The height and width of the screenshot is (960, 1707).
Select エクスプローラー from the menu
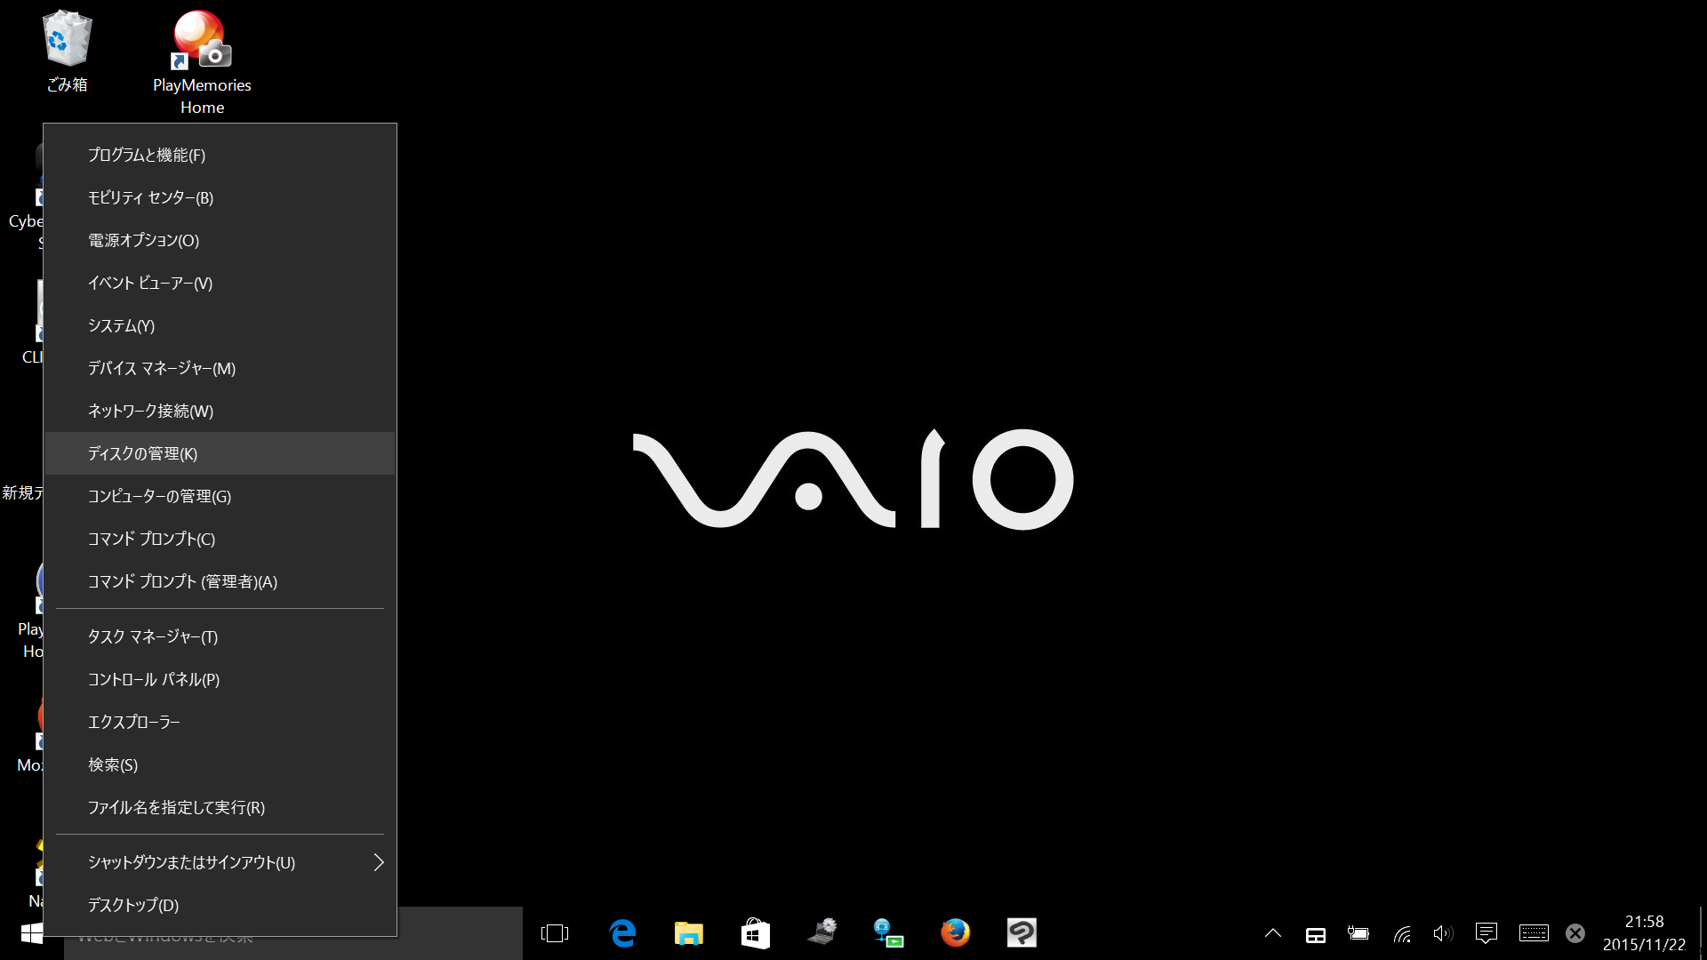pyautogui.click(x=220, y=722)
